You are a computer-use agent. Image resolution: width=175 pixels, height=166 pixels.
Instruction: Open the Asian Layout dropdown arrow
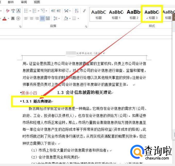(x=70, y=11)
